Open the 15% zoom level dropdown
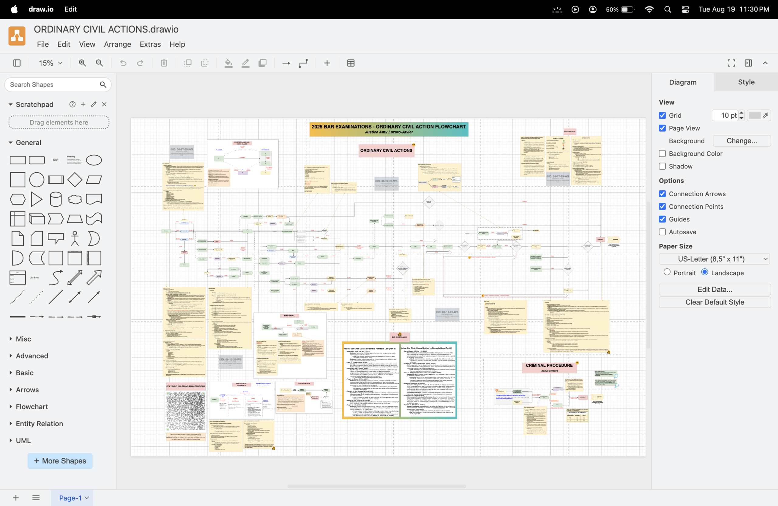Image resolution: width=778 pixels, height=506 pixels. tap(51, 63)
